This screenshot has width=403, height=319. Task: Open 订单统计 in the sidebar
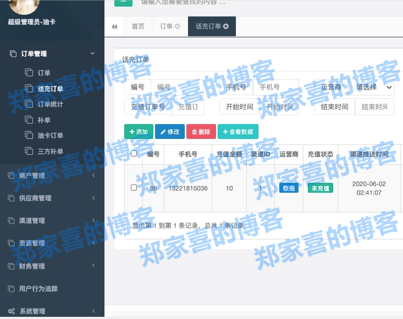[51, 104]
